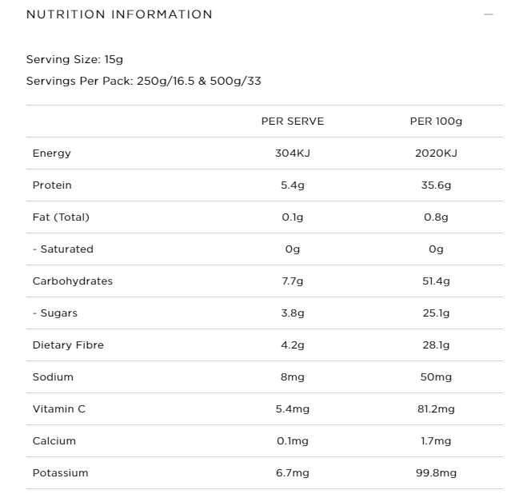Select the Energy row label
The width and height of the screenshot is (515, 502).
pyautogui.click(x=52, y=153)
